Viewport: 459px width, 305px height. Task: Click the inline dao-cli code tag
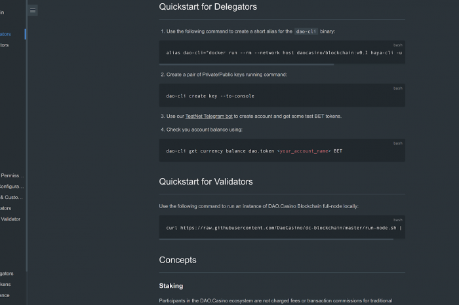306,31
